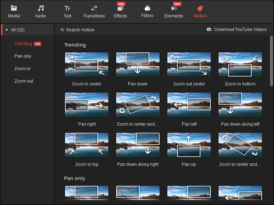Image resolution: width=274 pixels, height=205 pixels.
Task: Open the Transitions arrows icon
Action: (94, 8)
